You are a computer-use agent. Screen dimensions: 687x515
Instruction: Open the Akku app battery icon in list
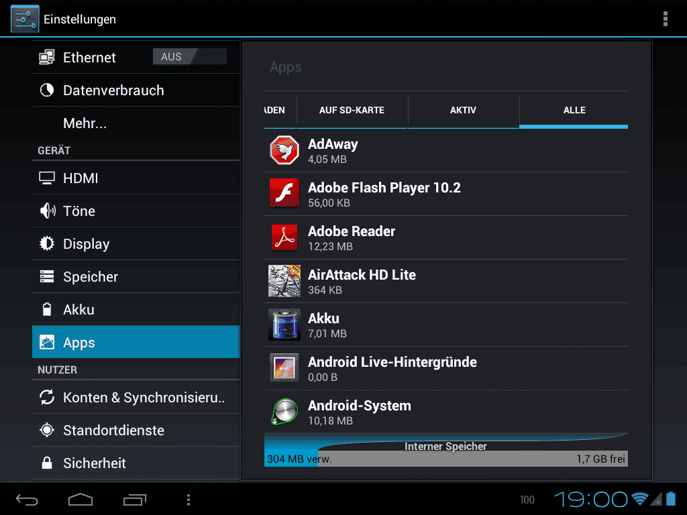pos(284,325)
